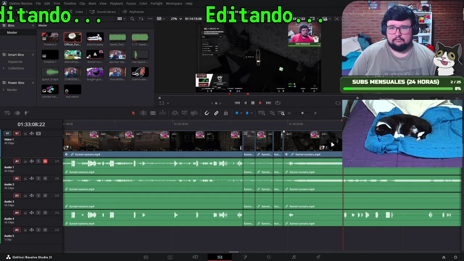Open flag color dropdown arrow
Screen dimensions: 464x261
241,113
